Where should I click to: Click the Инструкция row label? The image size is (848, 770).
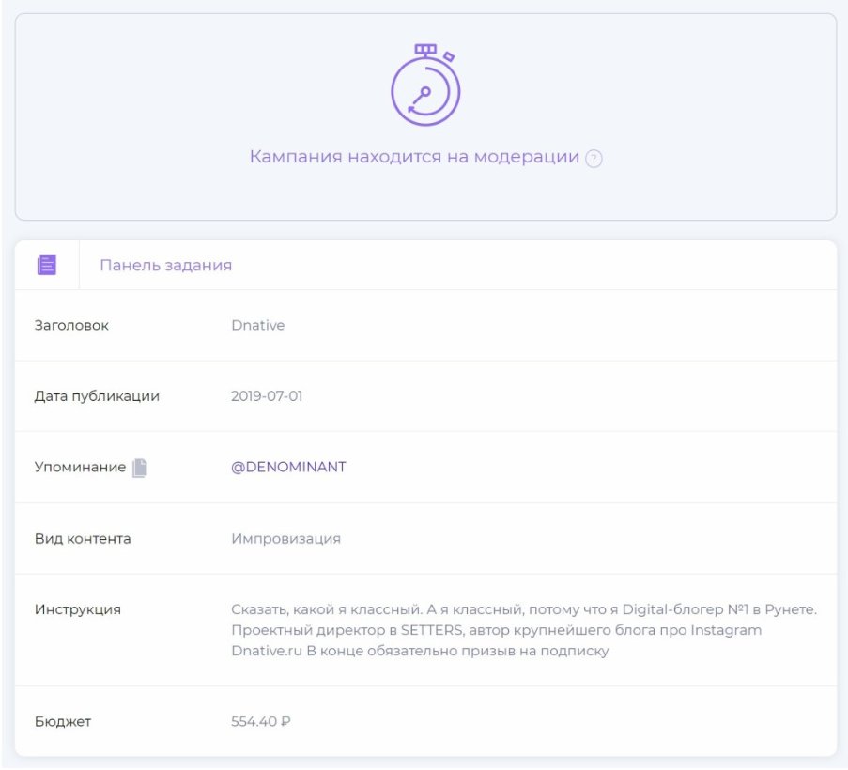[x=78, y=609]
